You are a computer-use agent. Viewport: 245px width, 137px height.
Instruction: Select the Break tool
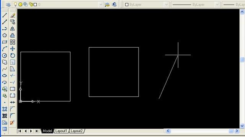tap(13, 96)
